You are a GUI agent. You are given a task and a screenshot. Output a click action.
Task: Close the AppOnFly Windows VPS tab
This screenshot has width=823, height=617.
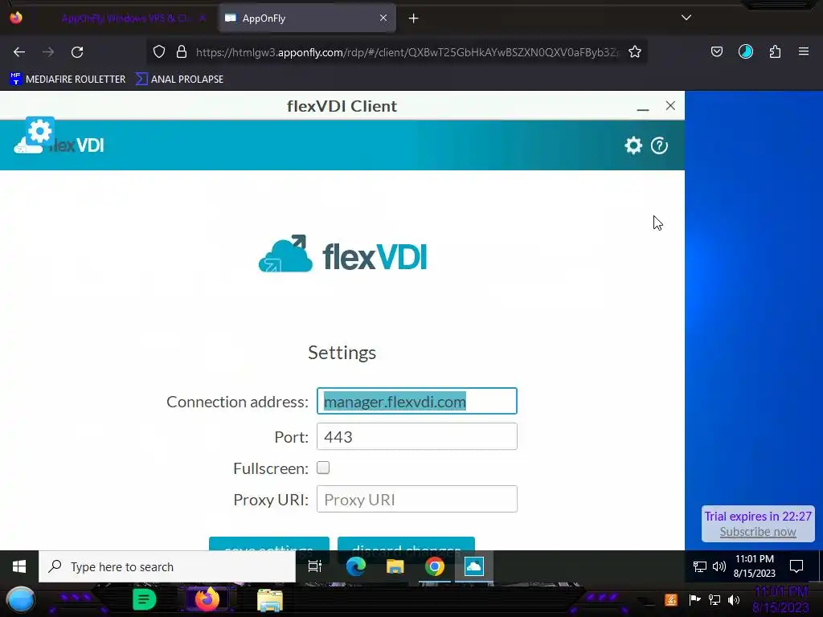(203, 18)
